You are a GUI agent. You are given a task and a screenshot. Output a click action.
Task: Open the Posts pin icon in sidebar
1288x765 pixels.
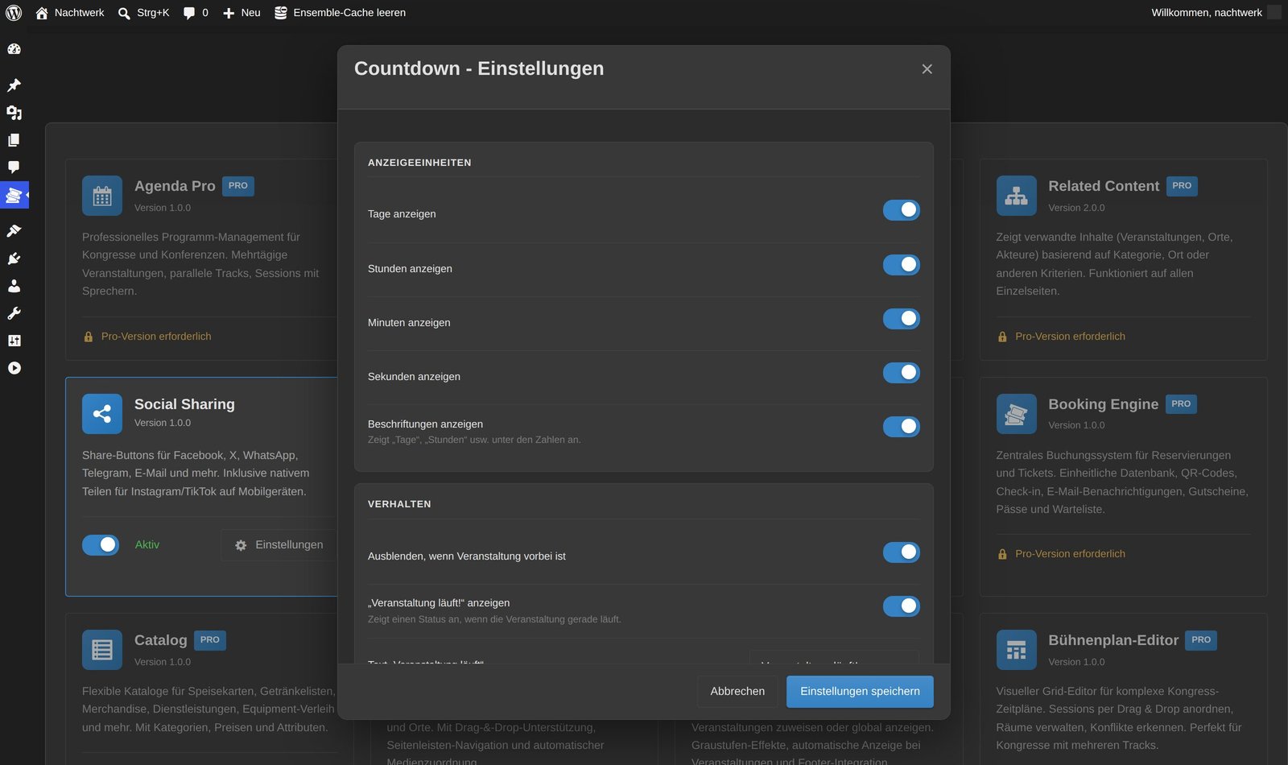coord(14,85)
